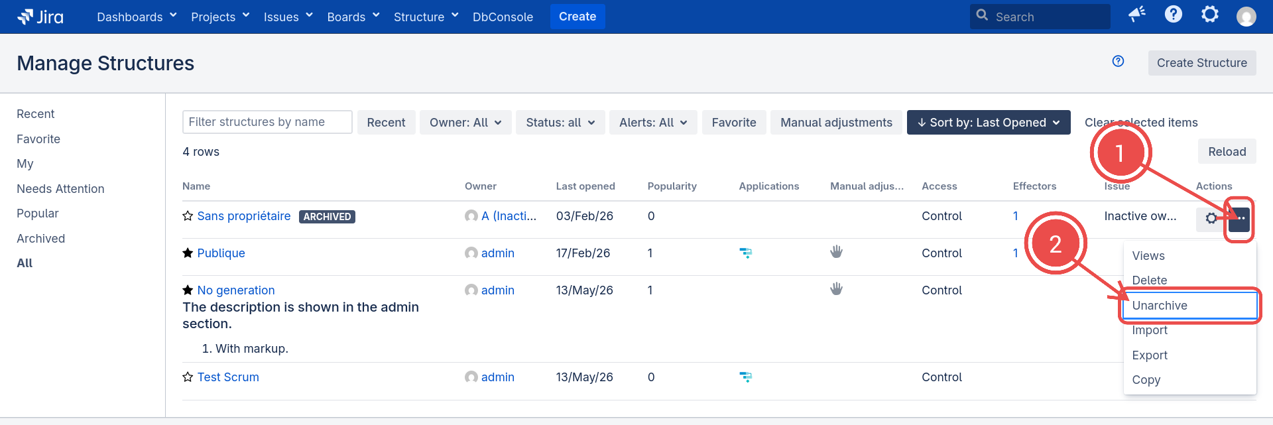Click the Publique manual adjustments hand icon
1273x425 pixels.
[837, 252]
